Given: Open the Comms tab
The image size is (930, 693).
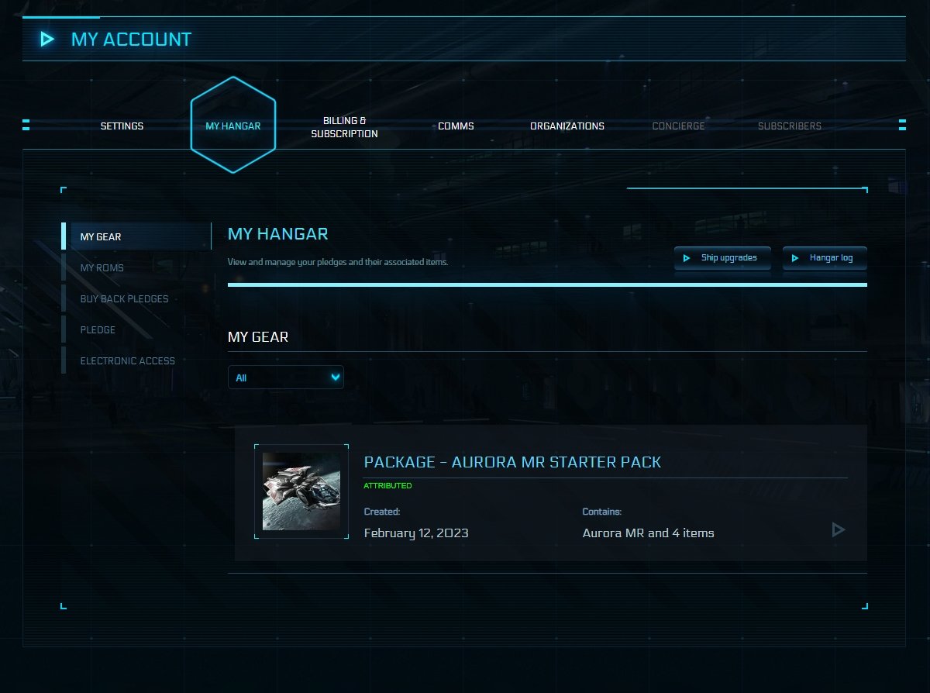Looking at the screenshot, I should [456, 126].
